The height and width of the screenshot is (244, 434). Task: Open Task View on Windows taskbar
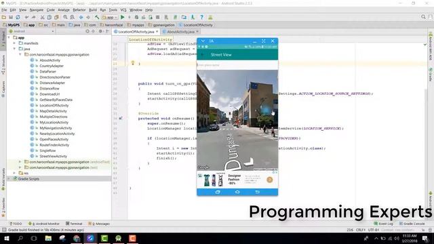click(x=34, y=238)
